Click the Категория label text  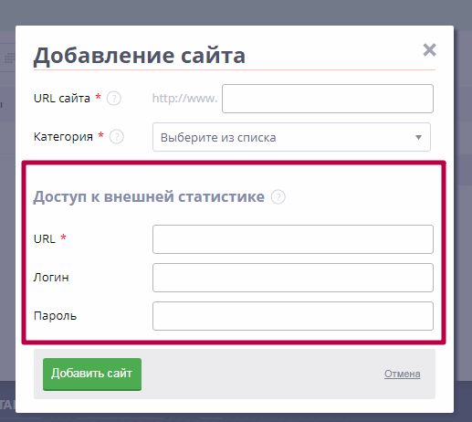click(x=63, y=137)
